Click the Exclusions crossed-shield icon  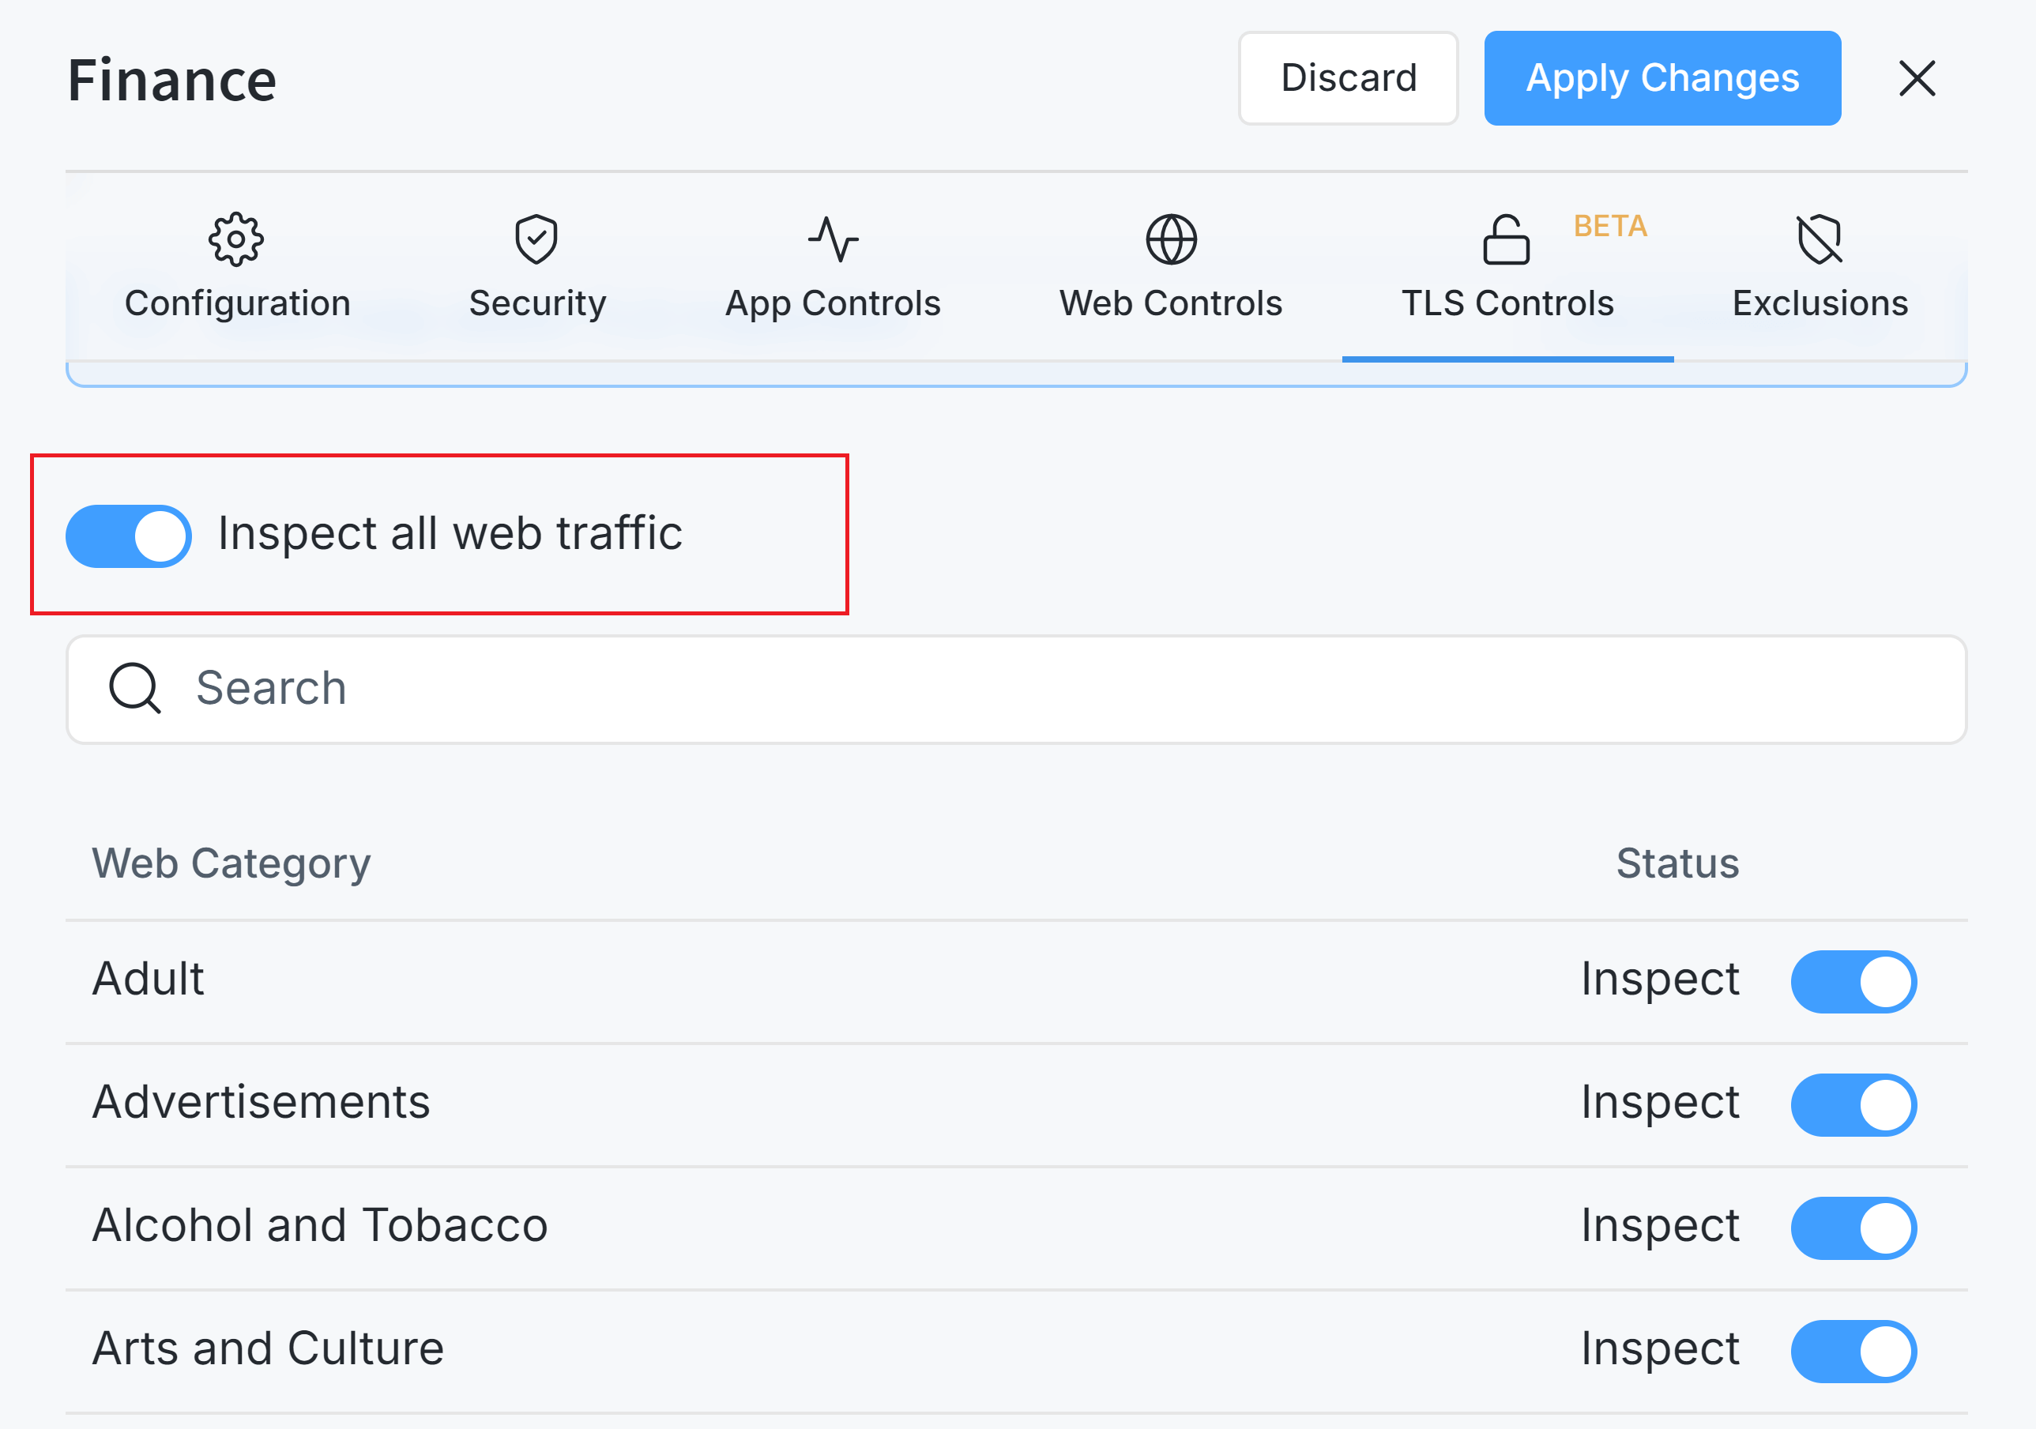coord(1820,239)
